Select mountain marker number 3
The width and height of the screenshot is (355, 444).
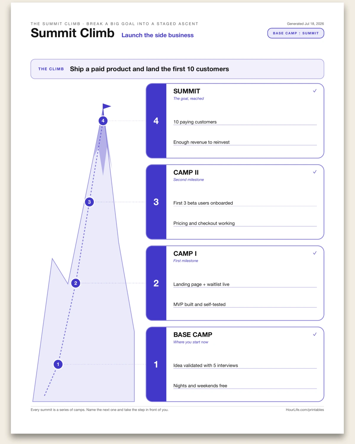(x=89, y=202)
